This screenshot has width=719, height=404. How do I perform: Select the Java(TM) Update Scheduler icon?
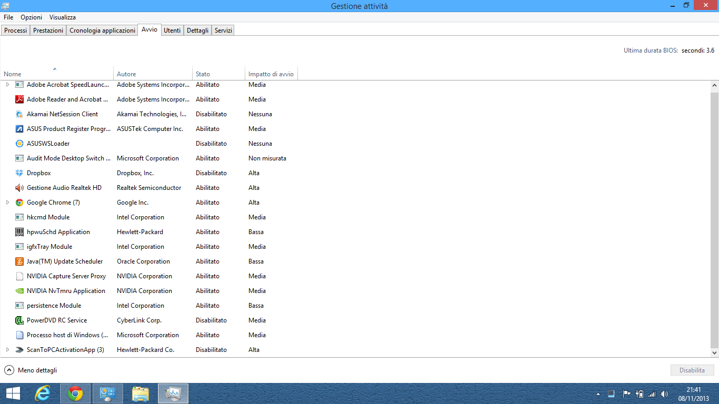pyautogui.click(x=19, y=261)
